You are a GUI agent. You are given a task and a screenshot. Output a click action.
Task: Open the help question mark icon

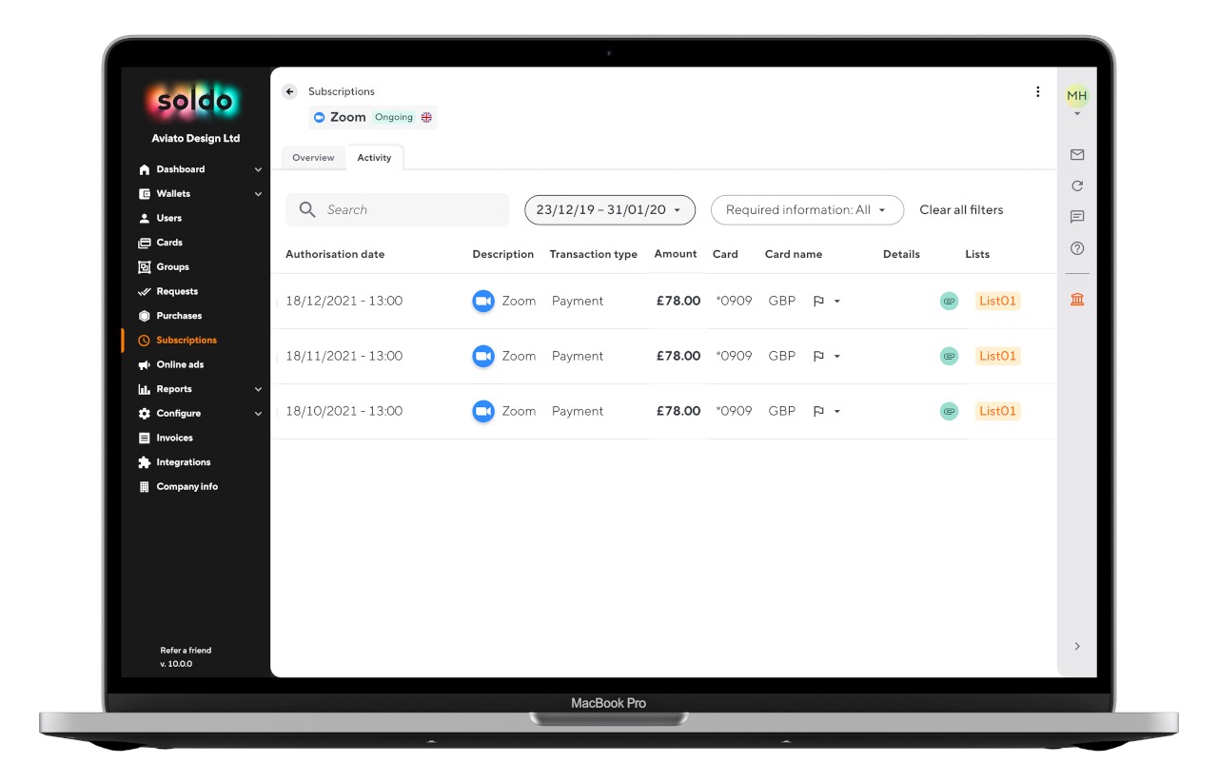point(1077,248)
